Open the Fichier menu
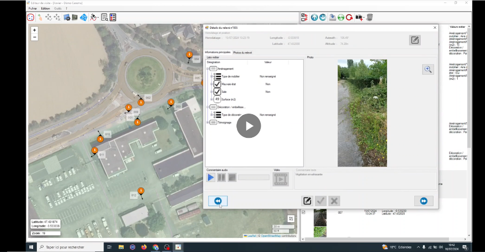 (32, 9)
